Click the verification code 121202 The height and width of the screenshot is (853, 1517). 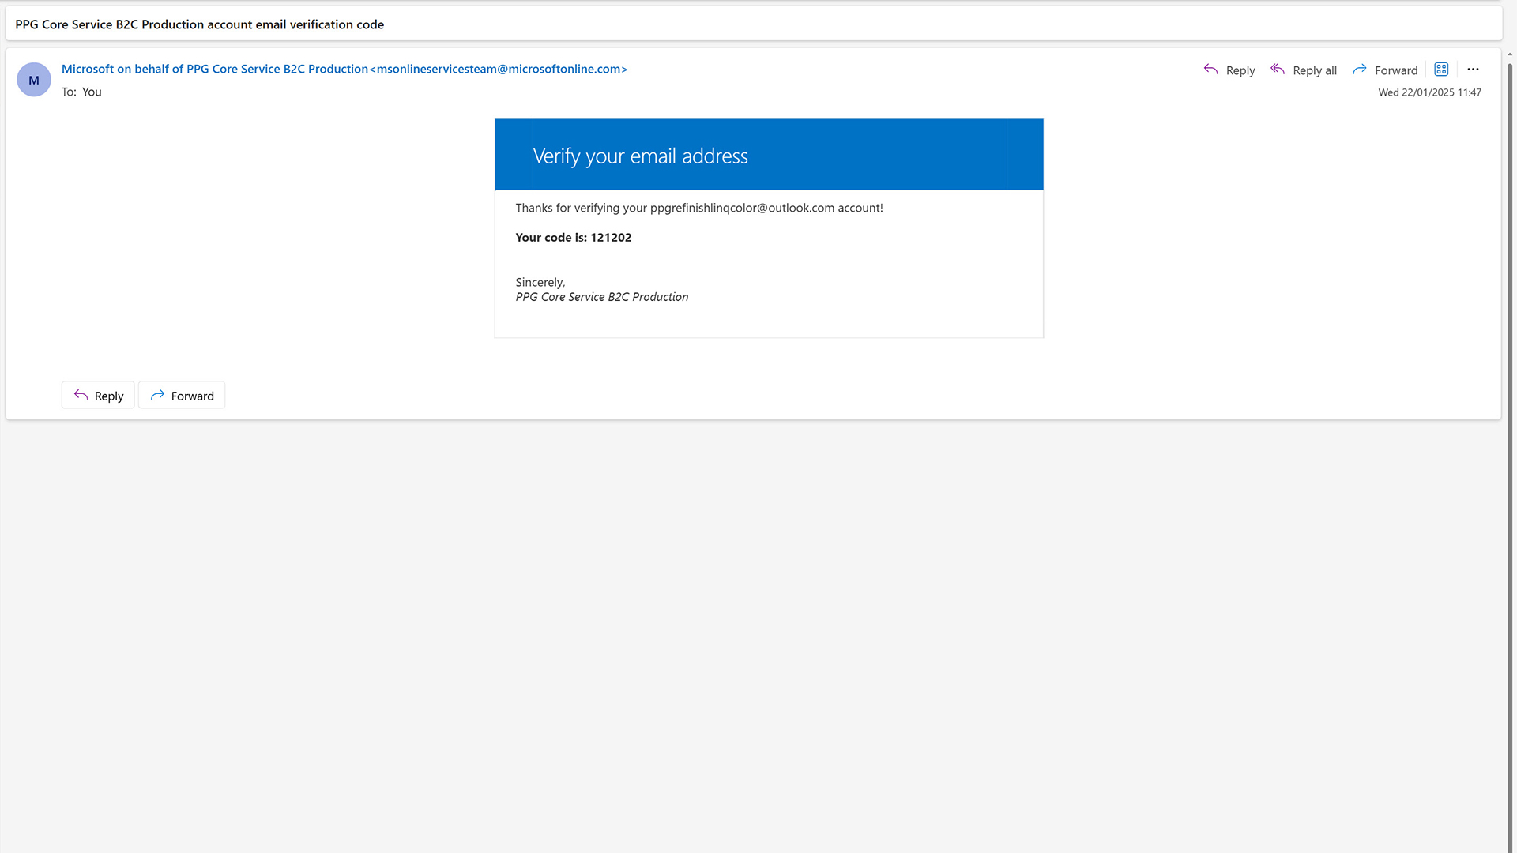(611, 238)
